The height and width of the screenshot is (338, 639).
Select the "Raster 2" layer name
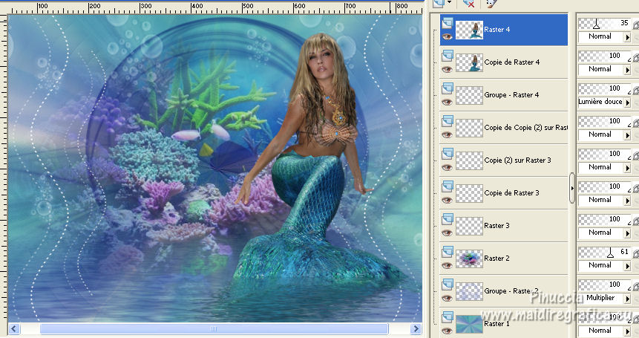(x=497, y=258)
